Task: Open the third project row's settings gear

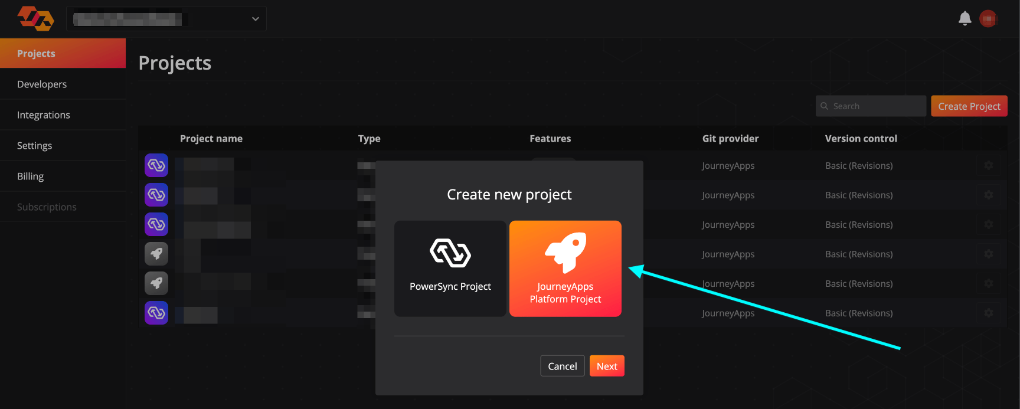Action: (x=989, y=224)
